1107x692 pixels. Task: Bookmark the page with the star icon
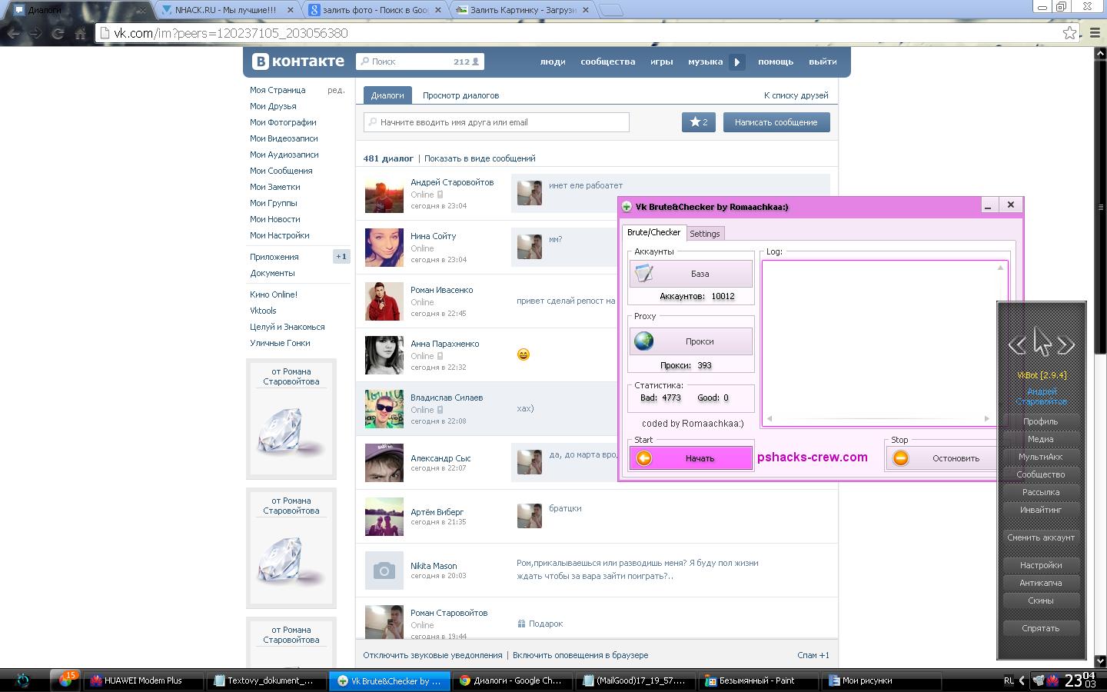(1069, 33)
